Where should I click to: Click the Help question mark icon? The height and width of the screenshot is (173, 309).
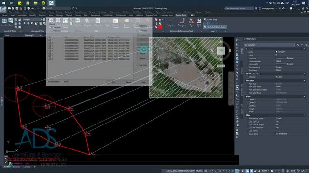tap(291, 8)
